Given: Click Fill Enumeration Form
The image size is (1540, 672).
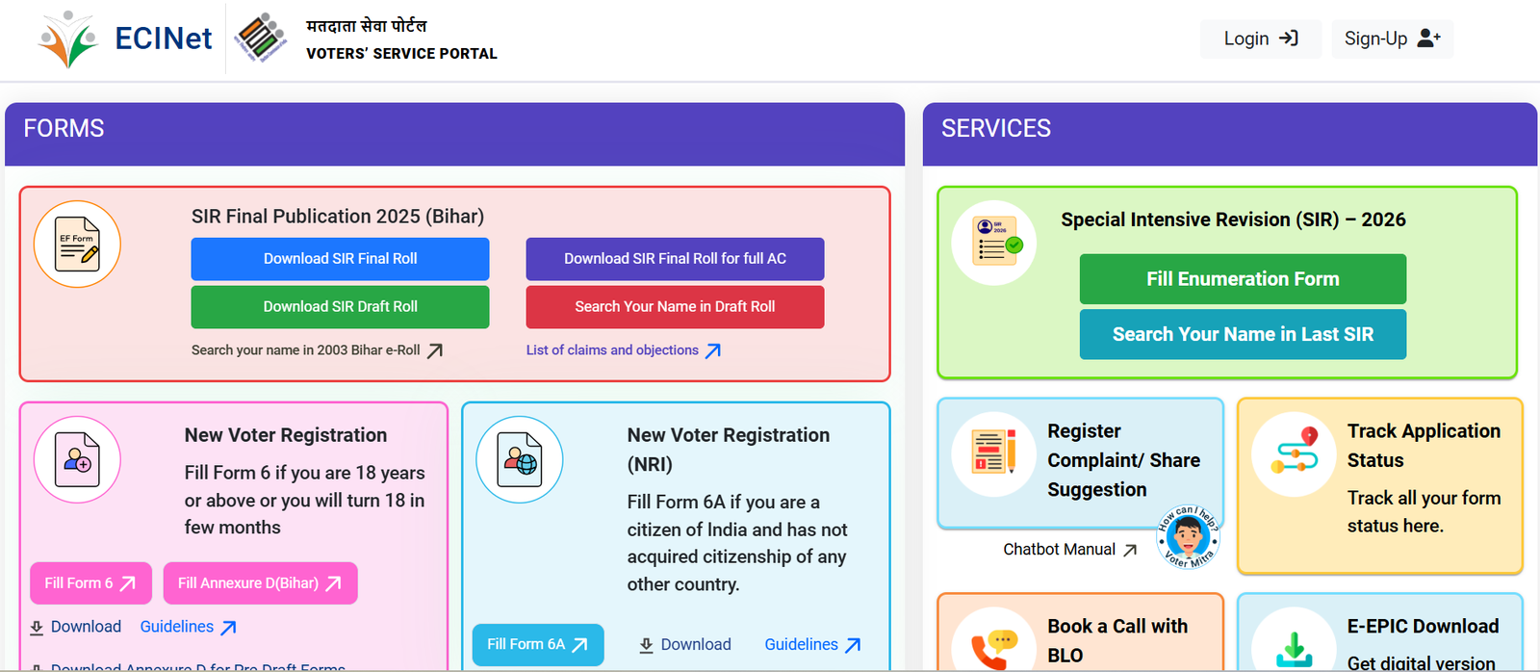Looking at the screenshot, I should 1242,278.
